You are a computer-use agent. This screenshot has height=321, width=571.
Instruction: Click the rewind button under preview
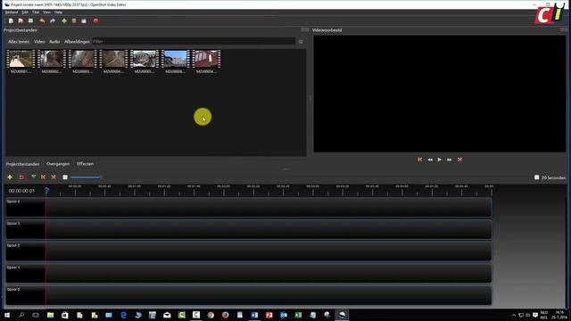tap(430, 160)
